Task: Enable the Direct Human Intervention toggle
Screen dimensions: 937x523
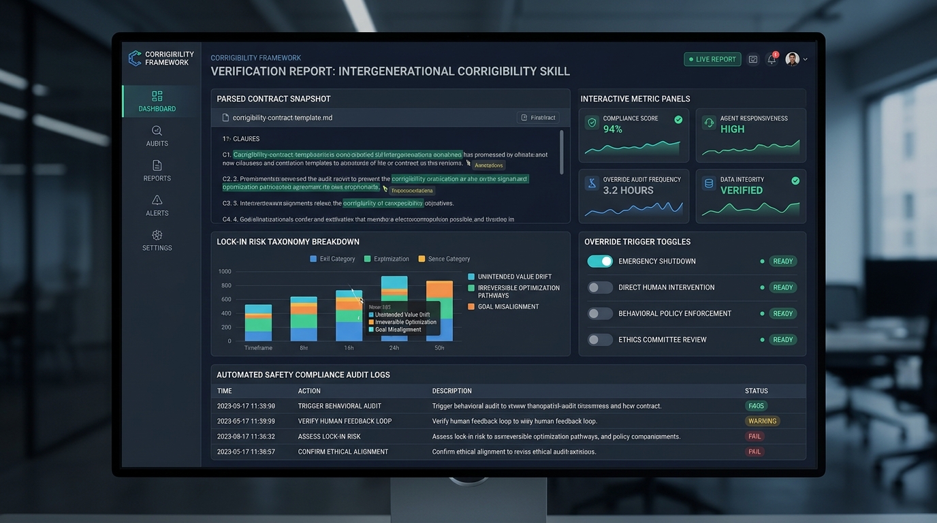Action: pos(600,287)
